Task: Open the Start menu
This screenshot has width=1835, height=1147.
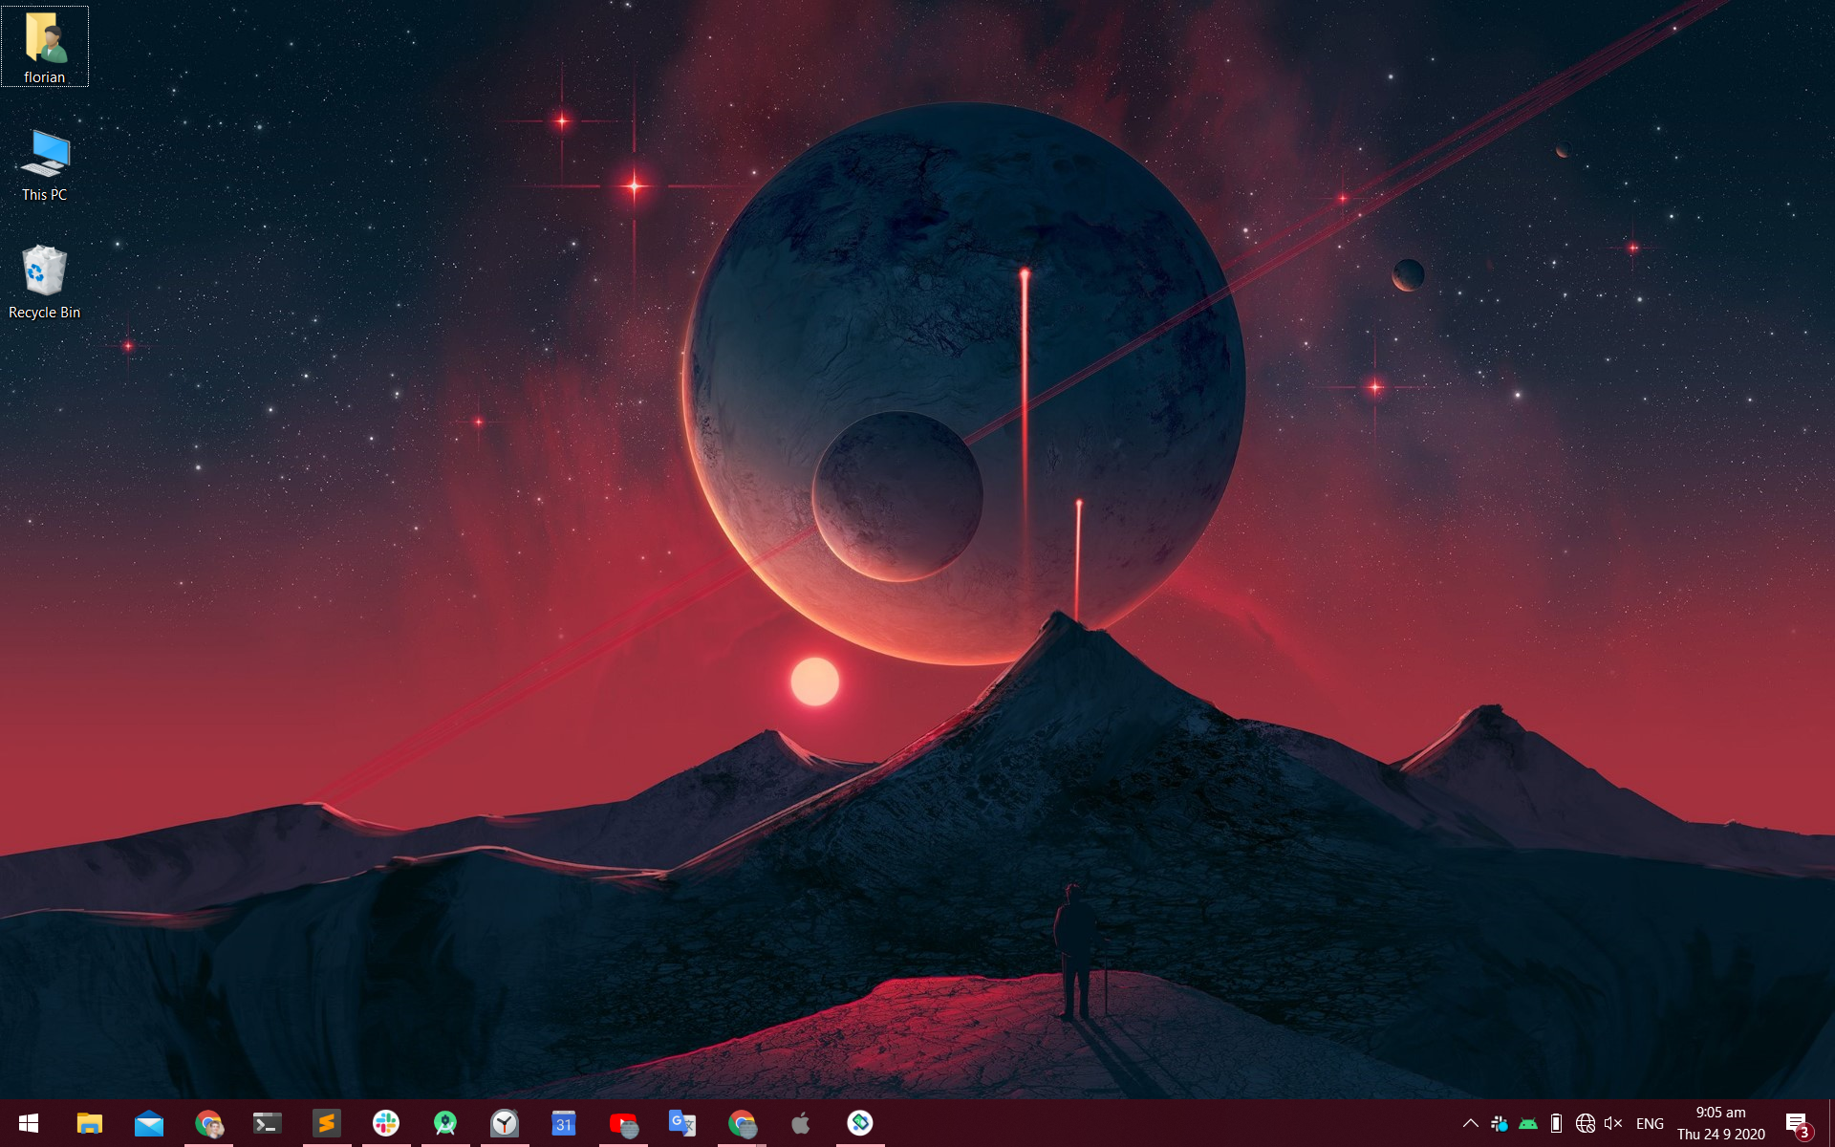Action: pyautogui.click(x=29, y=1123)
